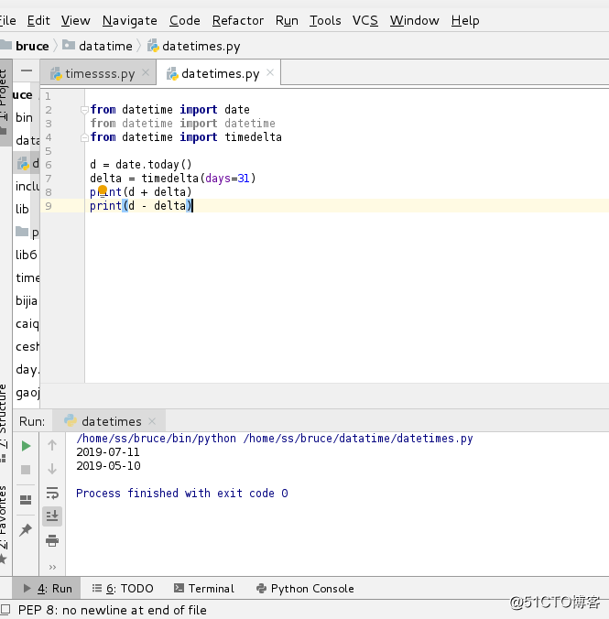This screenshot has height=619, width=609.
Task: Click the output line 2019-05-10
Action: point(108,466)
